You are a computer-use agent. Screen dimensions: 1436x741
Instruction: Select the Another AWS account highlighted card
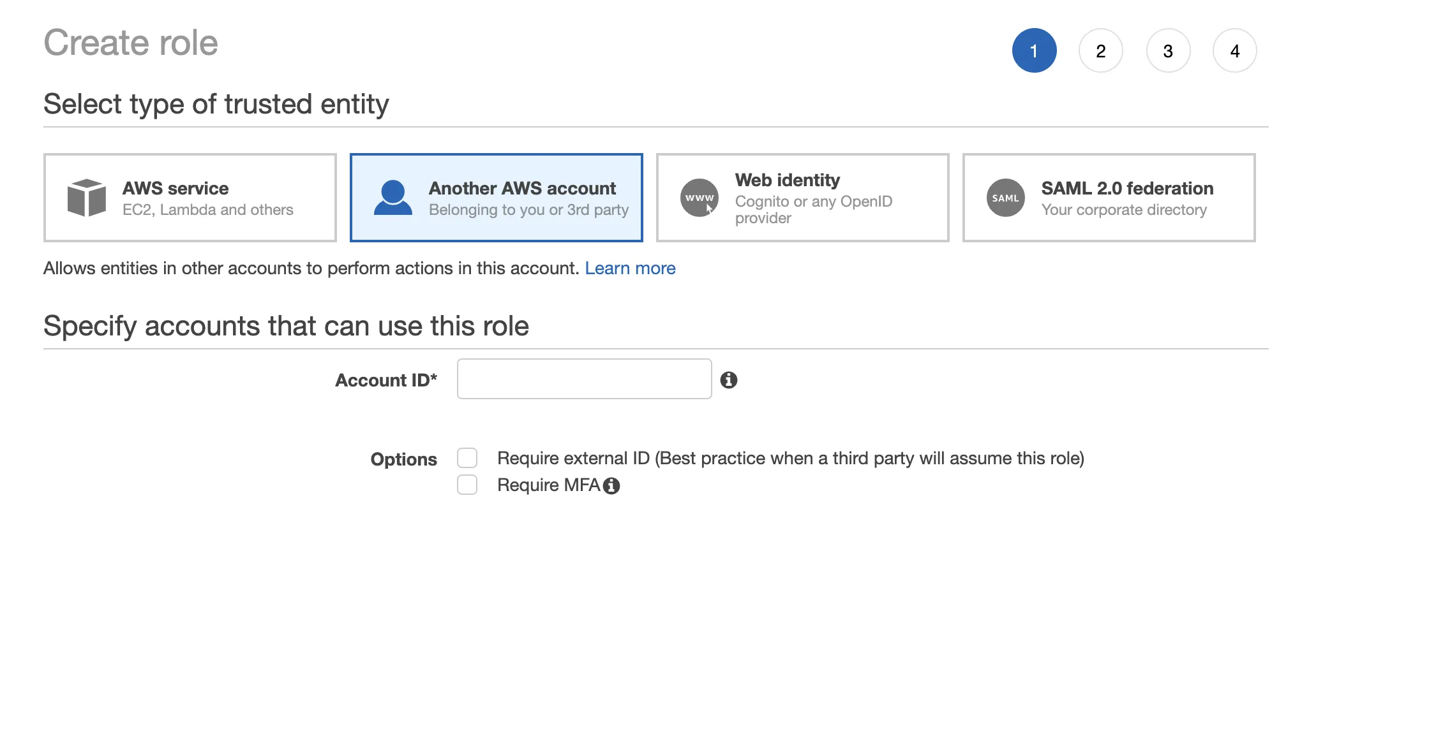[x=497, y=197]
